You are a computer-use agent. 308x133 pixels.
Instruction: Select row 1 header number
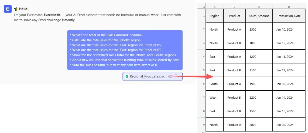click(x=204, y=16)
